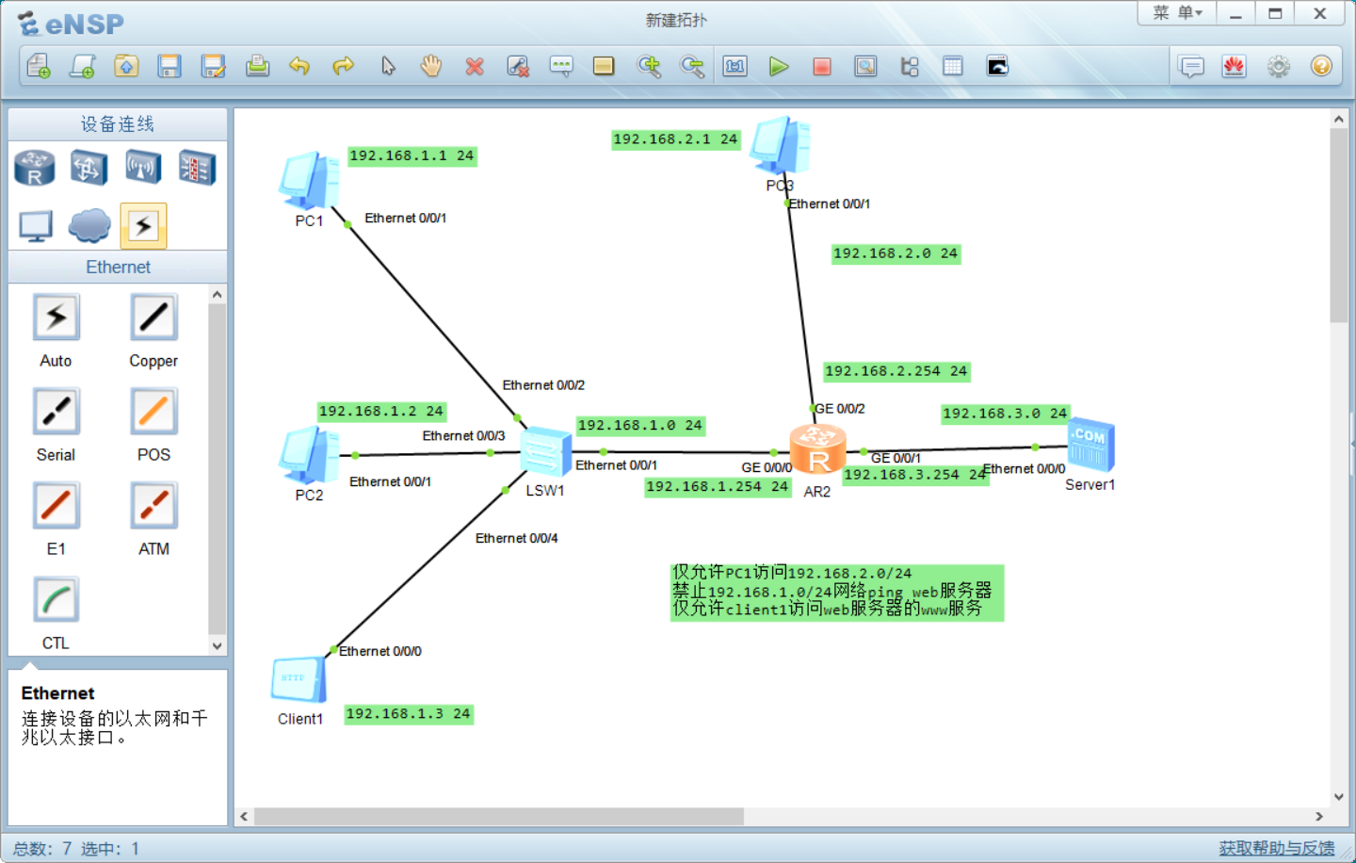Show all interfaces via the toolbar
Screen dimensions: 1356x863
click(910, 66)
